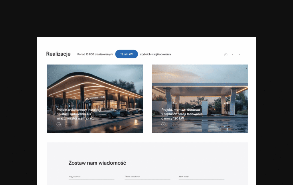Click the blue 12 mln kW pill

click(x=126, y=54)
